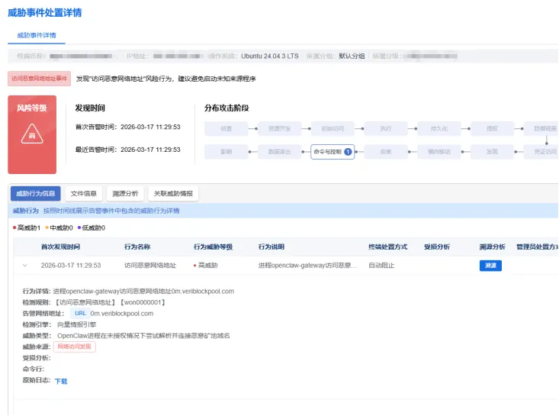Click the 低威胁0 legend filter

pos(92,227)
